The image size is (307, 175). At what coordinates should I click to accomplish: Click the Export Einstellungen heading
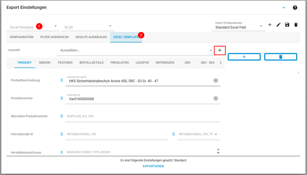coord(26,8)
